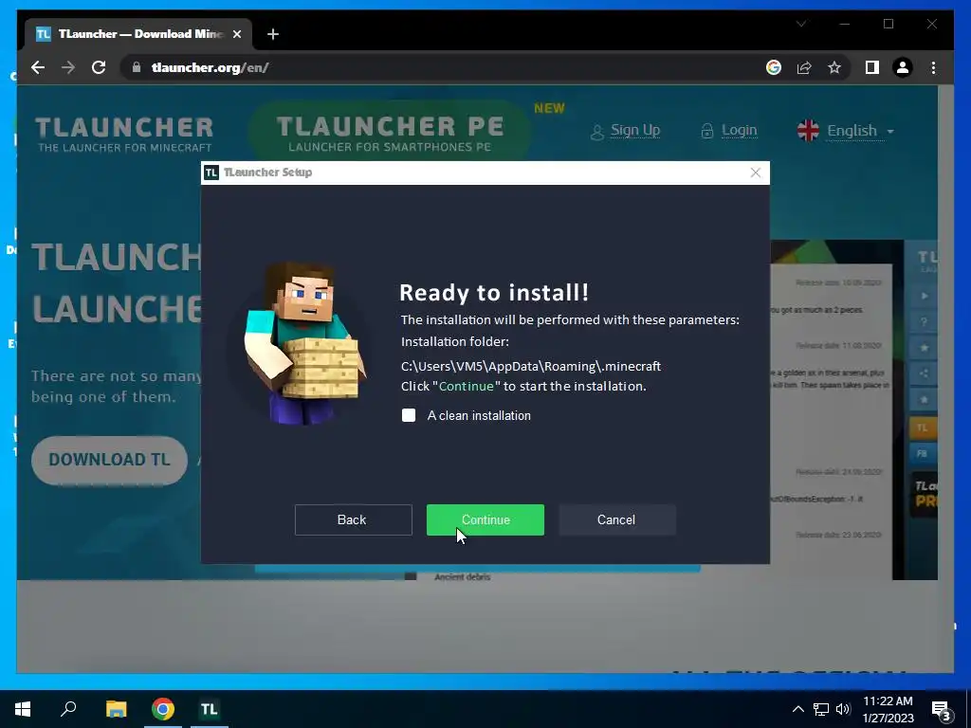Click the Chrome forward arrow
The width and height of the screenshot is (971, 728).
(x=68, y=67)
